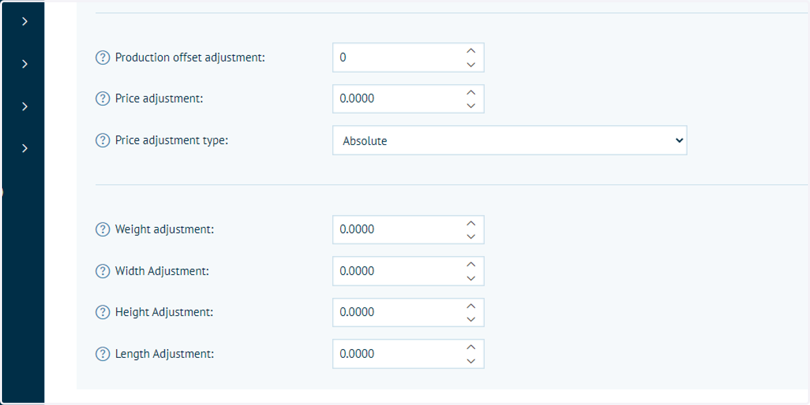Expand the third sidebar chevron item
This screenshot has height=405, width=810.
click(24, 106)
